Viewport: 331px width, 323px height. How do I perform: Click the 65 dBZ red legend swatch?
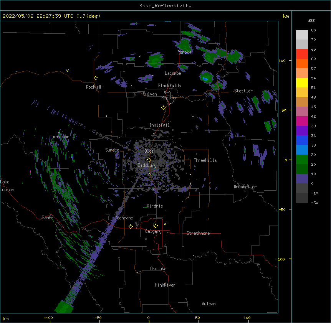coord(302,54)
